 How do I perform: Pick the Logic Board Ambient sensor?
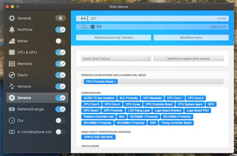coord(168,111)
